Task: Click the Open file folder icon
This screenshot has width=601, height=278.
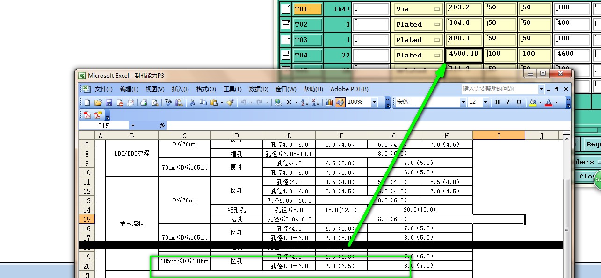Action: (98, 102)
